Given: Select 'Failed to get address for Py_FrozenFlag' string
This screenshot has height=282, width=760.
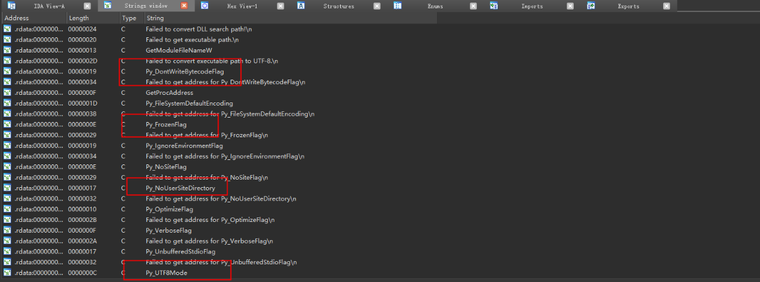Looking at the screenshot, I should [x=206, y=135].
